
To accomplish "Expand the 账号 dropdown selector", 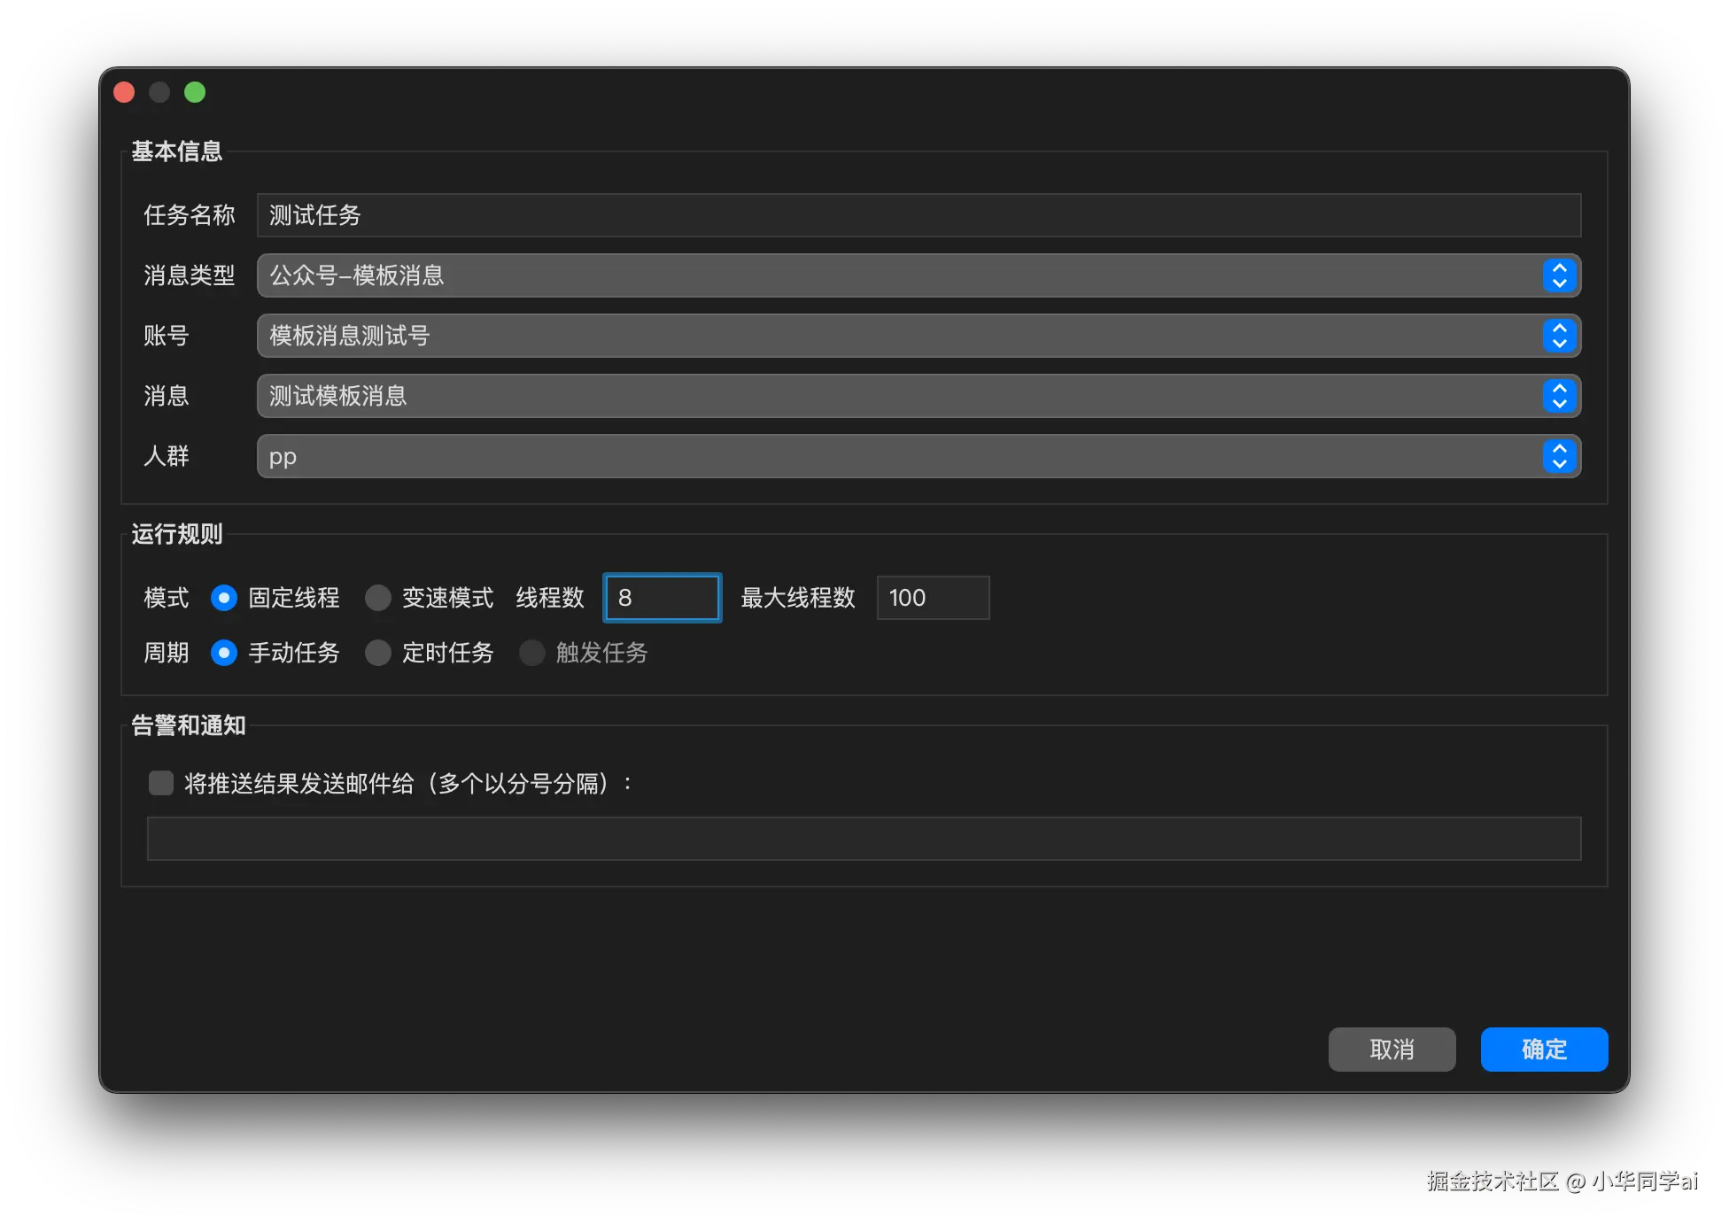I will pos(1559,336).
